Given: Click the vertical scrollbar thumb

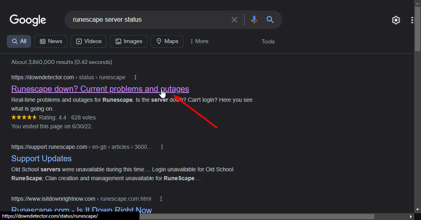Looking at the screenshot, I should 417,29.
